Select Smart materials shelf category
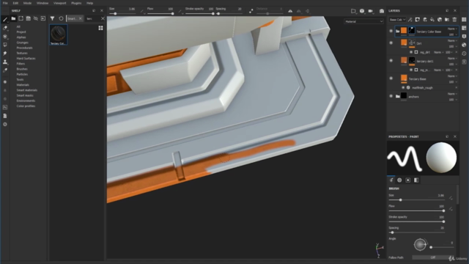Image resolution: width=469 pixels, height=264 pixels. (x=27, y=90)
